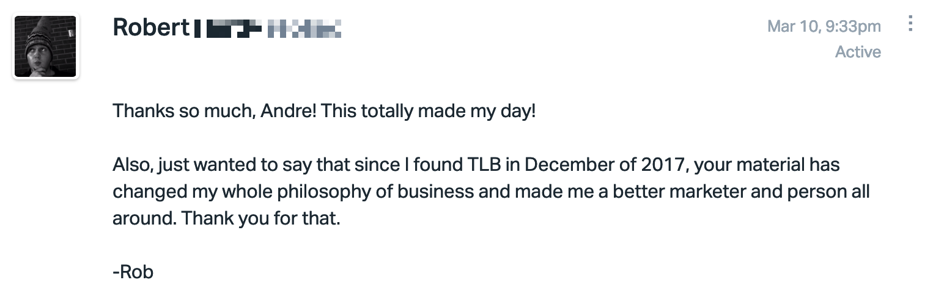Image resolution: width=933 pixels, height=288 pixels.
Task: Click Robert's profile avatar photo
Action: (45, 47)
